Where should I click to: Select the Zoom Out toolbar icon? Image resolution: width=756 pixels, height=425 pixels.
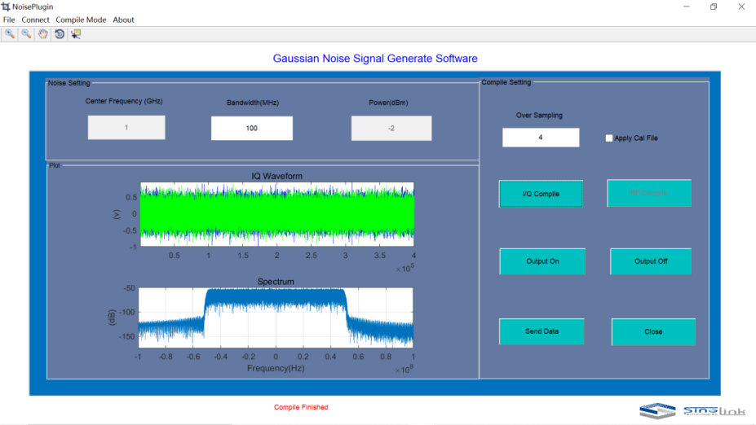[26, 34]
